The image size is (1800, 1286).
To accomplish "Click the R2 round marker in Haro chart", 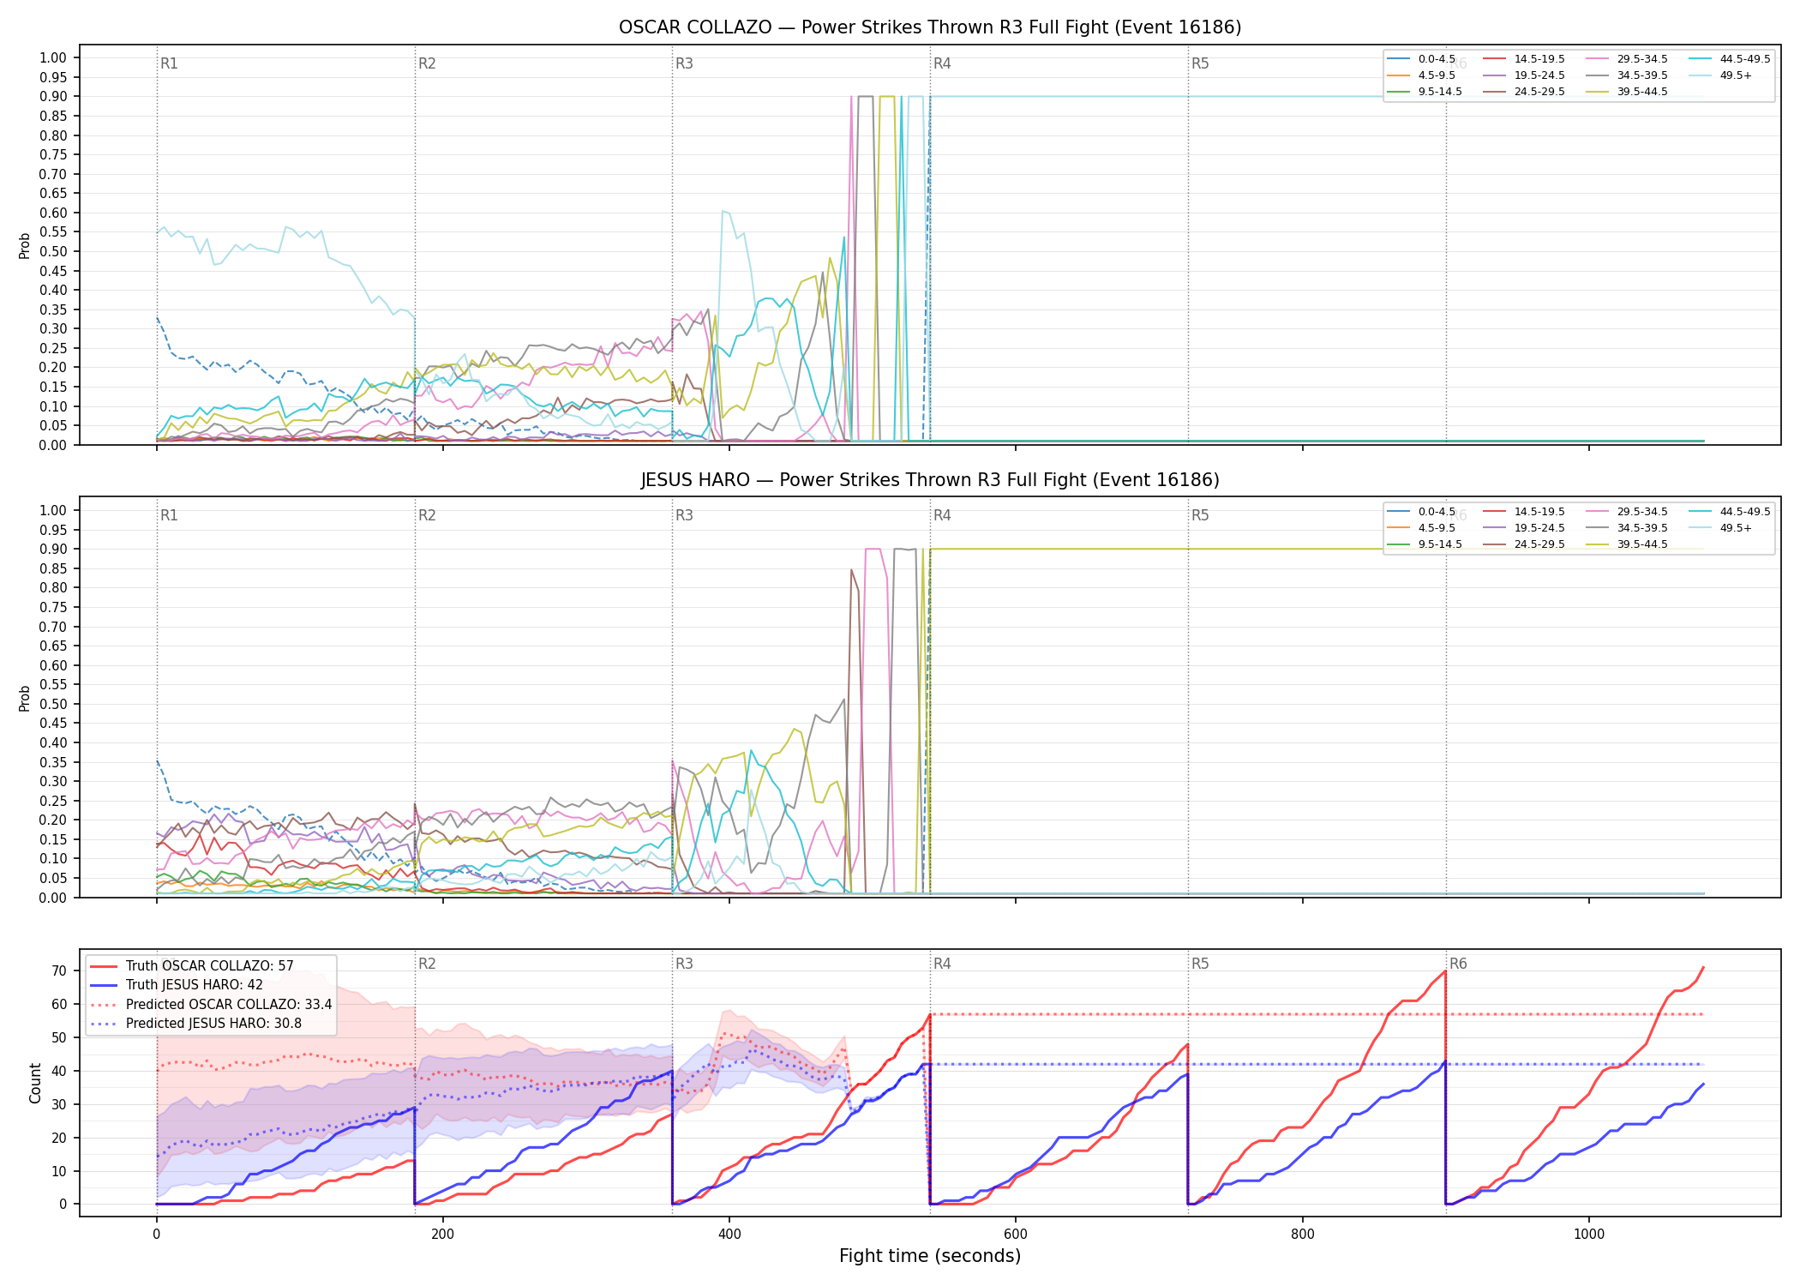I will point(427,515).
